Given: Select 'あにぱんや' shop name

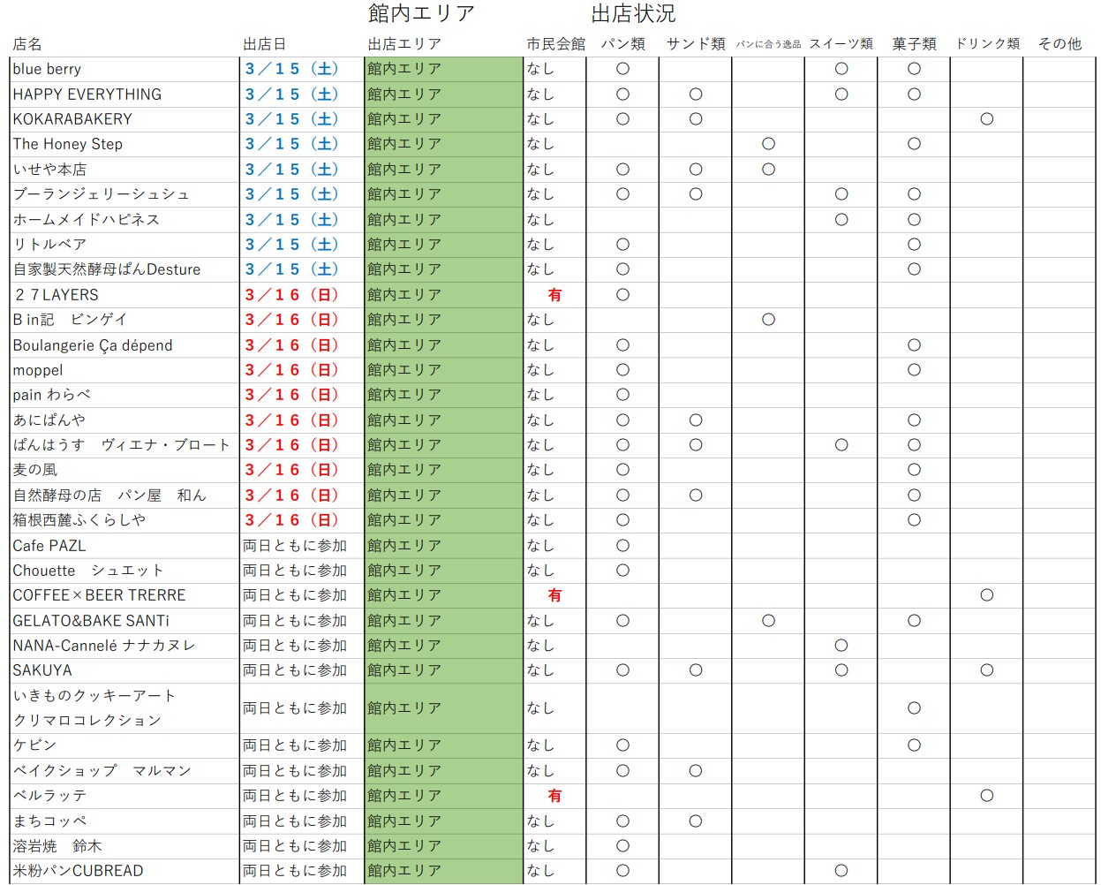Looking at the screenshot, I should 49,420.
